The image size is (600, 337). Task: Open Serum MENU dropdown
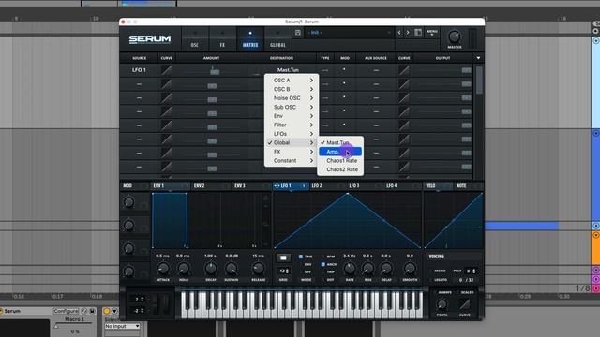432,33
